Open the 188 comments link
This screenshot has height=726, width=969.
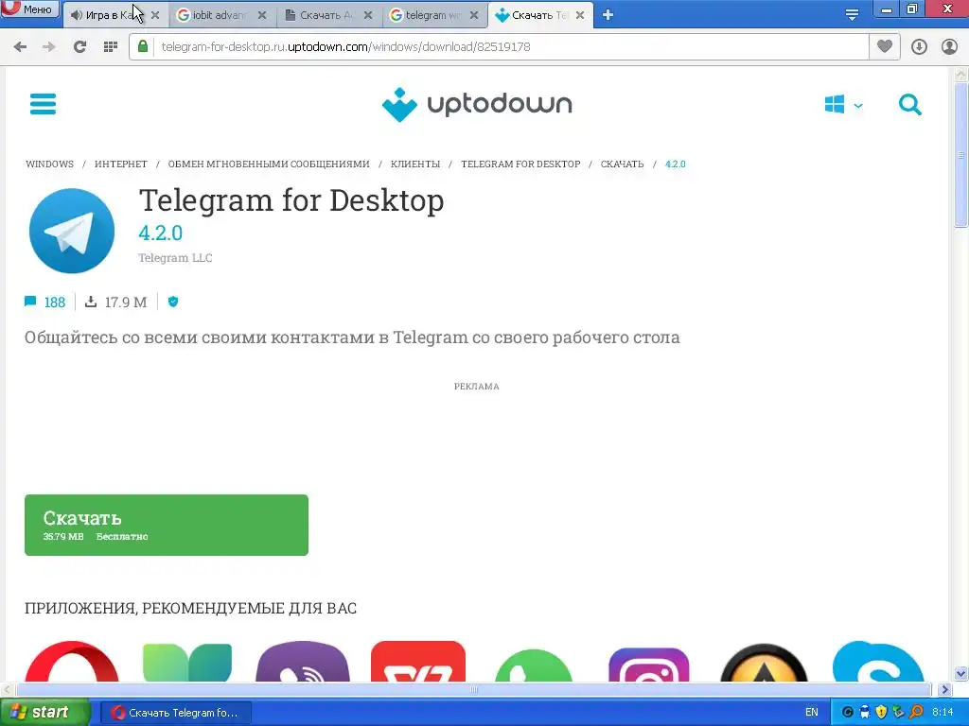(x=45, y=302)
